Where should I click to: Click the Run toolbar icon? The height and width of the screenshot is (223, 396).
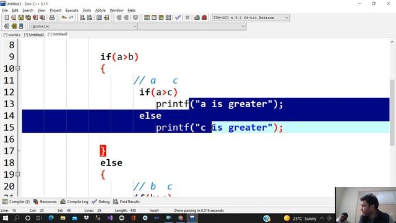[x=154, y=17]
